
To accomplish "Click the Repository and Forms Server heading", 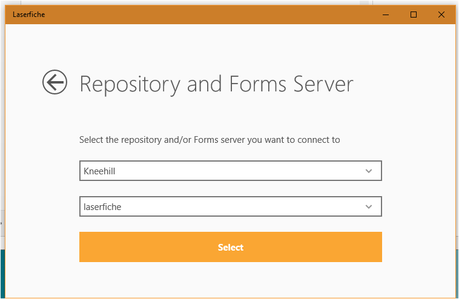I will [x=216, y=84].
